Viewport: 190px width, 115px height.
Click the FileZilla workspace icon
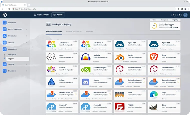[x=120, y=107]
